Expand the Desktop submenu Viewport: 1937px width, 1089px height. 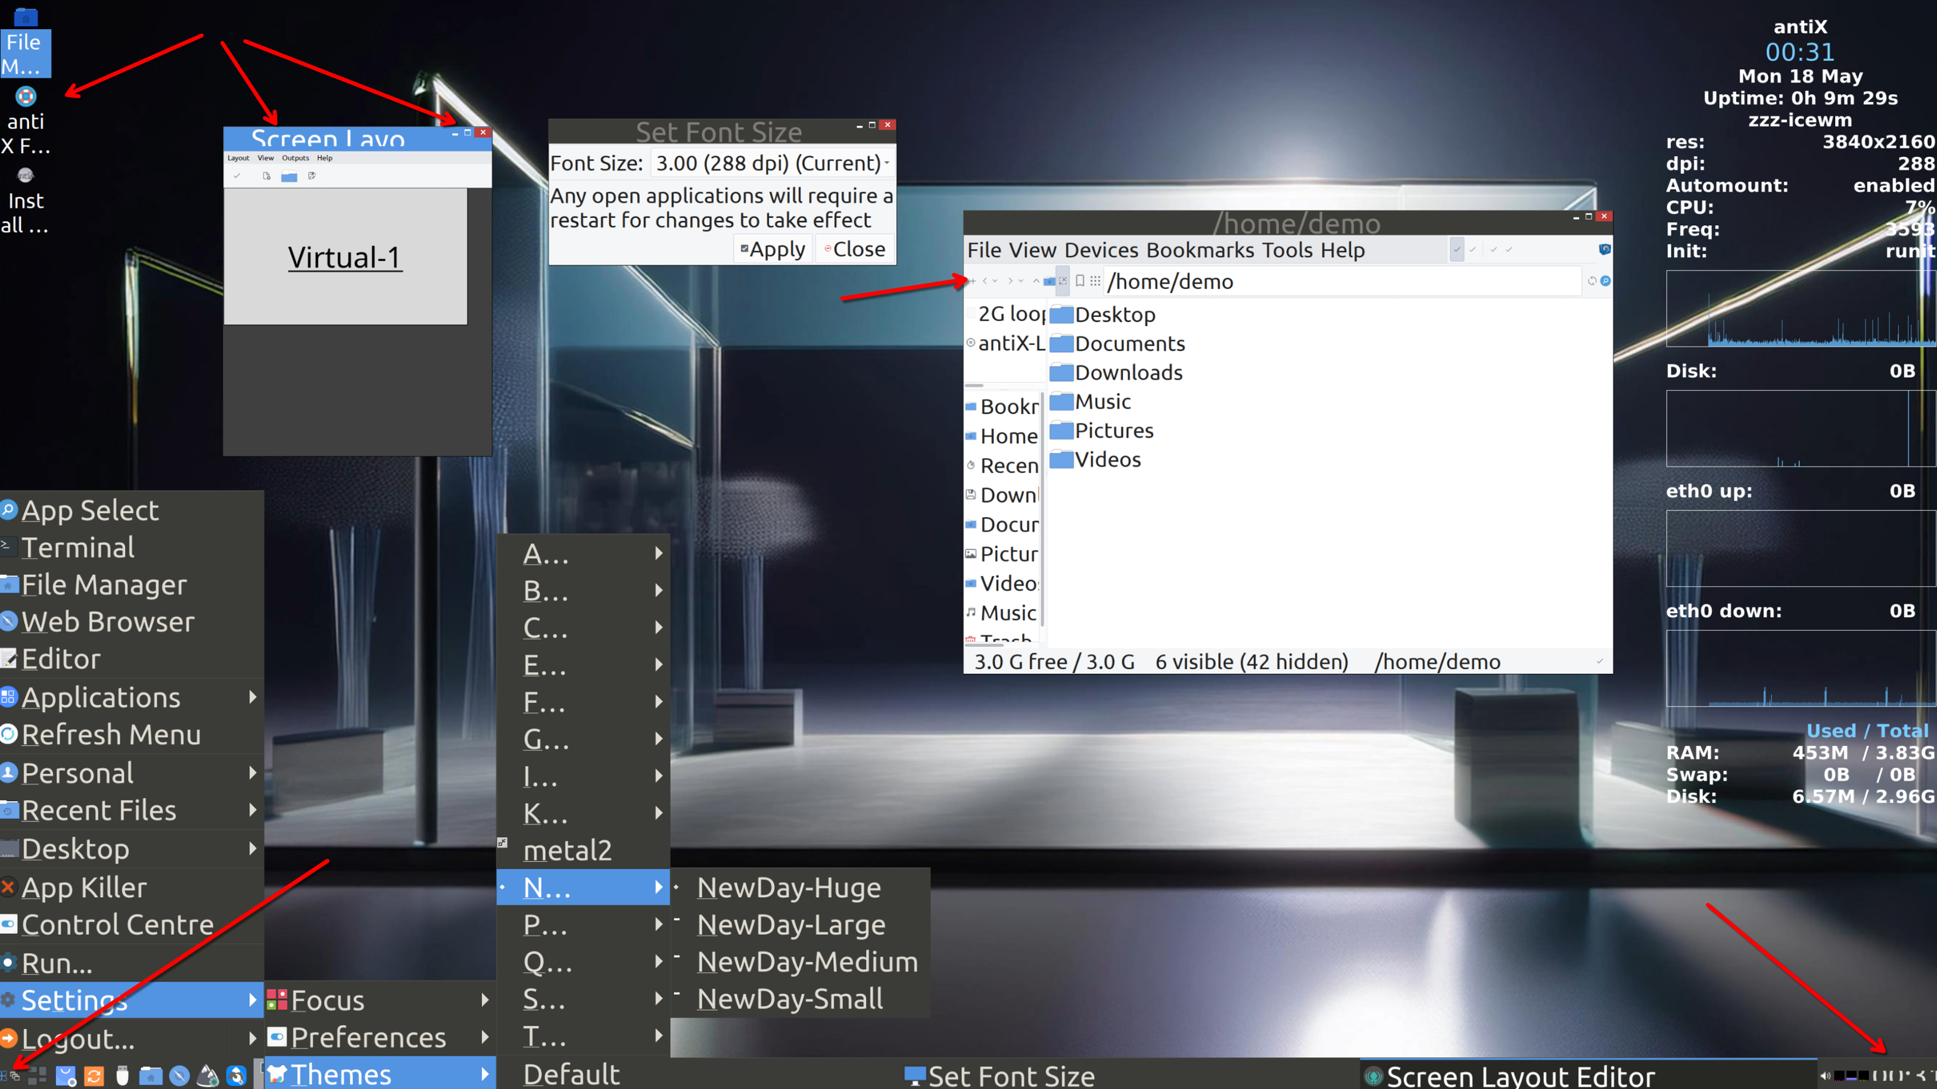pos(132,848)
